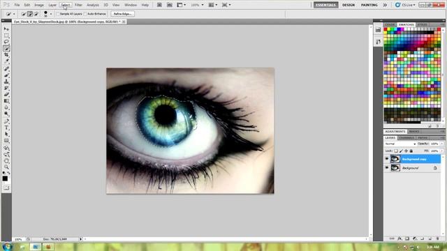Open the brush size picker dropdown
The image size is (447, 251).
point(51,14)
